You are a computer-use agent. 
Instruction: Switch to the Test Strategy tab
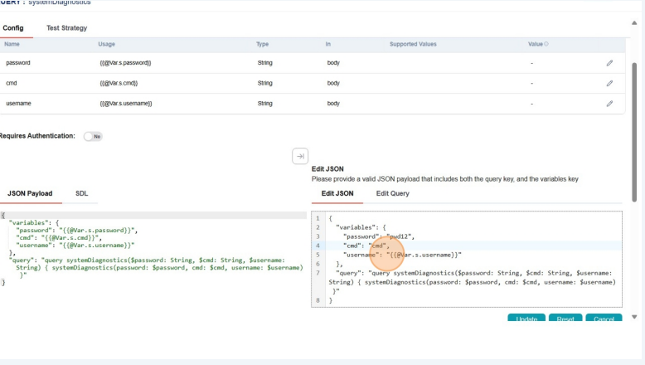(x=66, y=28)
